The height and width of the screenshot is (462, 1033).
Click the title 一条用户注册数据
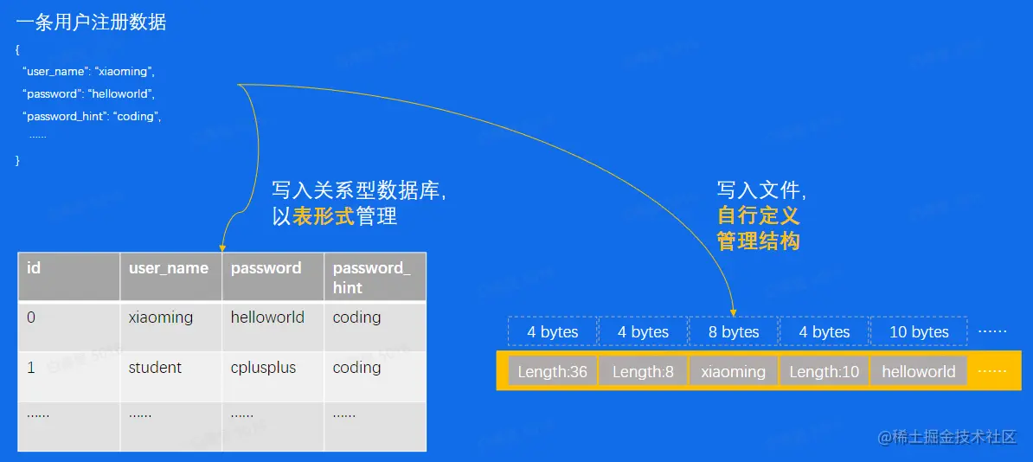(x=91, y=23)
